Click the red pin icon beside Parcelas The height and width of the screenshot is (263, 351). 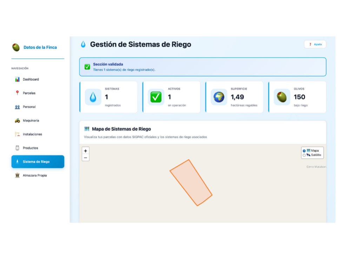tap(17, 93)
